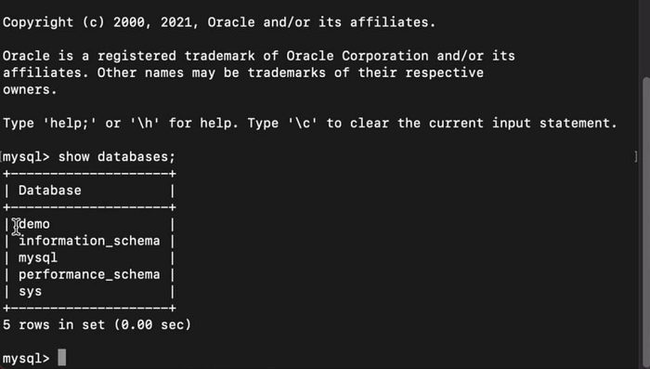
Task: Click the 'show databases;' command text
Action: click(x=117, y=157)
